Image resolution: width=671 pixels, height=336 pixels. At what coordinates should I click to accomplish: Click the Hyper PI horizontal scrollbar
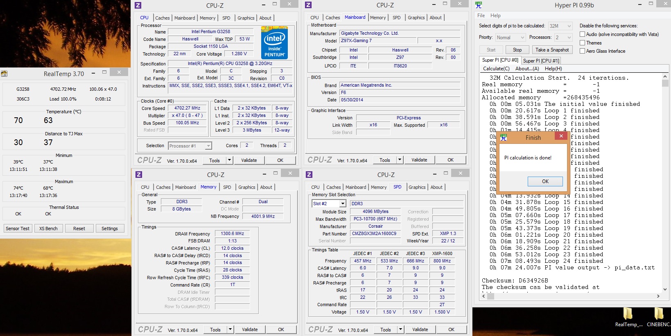click(570, 296)
